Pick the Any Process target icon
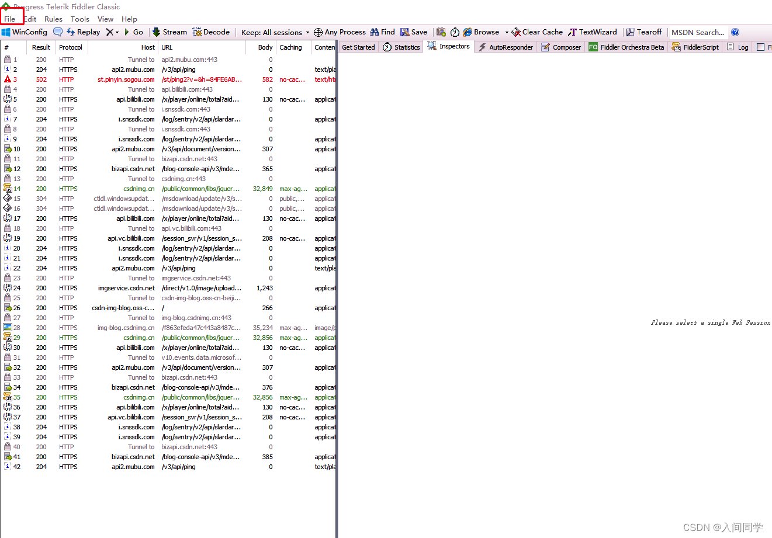 (318, 32)
